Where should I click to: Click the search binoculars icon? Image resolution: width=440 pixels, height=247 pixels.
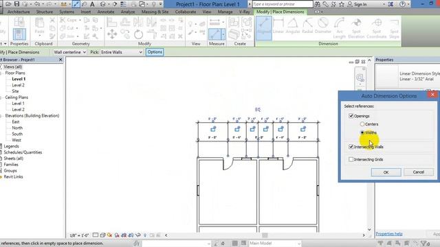318,4
